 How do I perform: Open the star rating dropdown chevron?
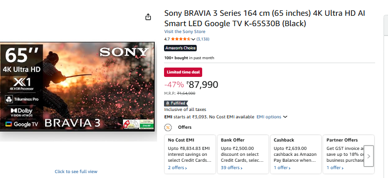pos(193,39)
